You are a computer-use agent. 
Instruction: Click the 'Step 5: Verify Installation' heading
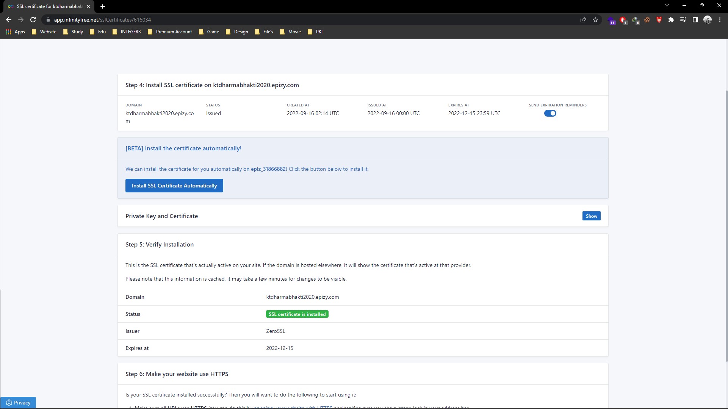(160, 244)
